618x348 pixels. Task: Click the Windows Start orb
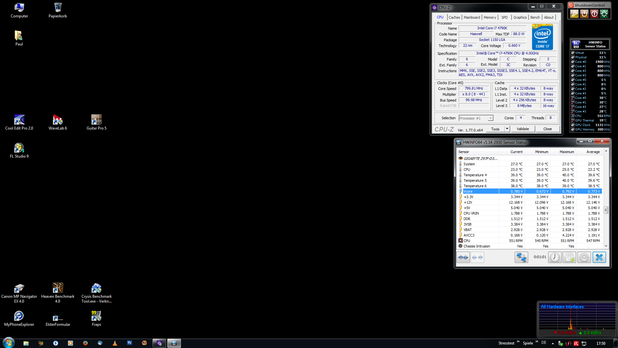pos(9,343)
